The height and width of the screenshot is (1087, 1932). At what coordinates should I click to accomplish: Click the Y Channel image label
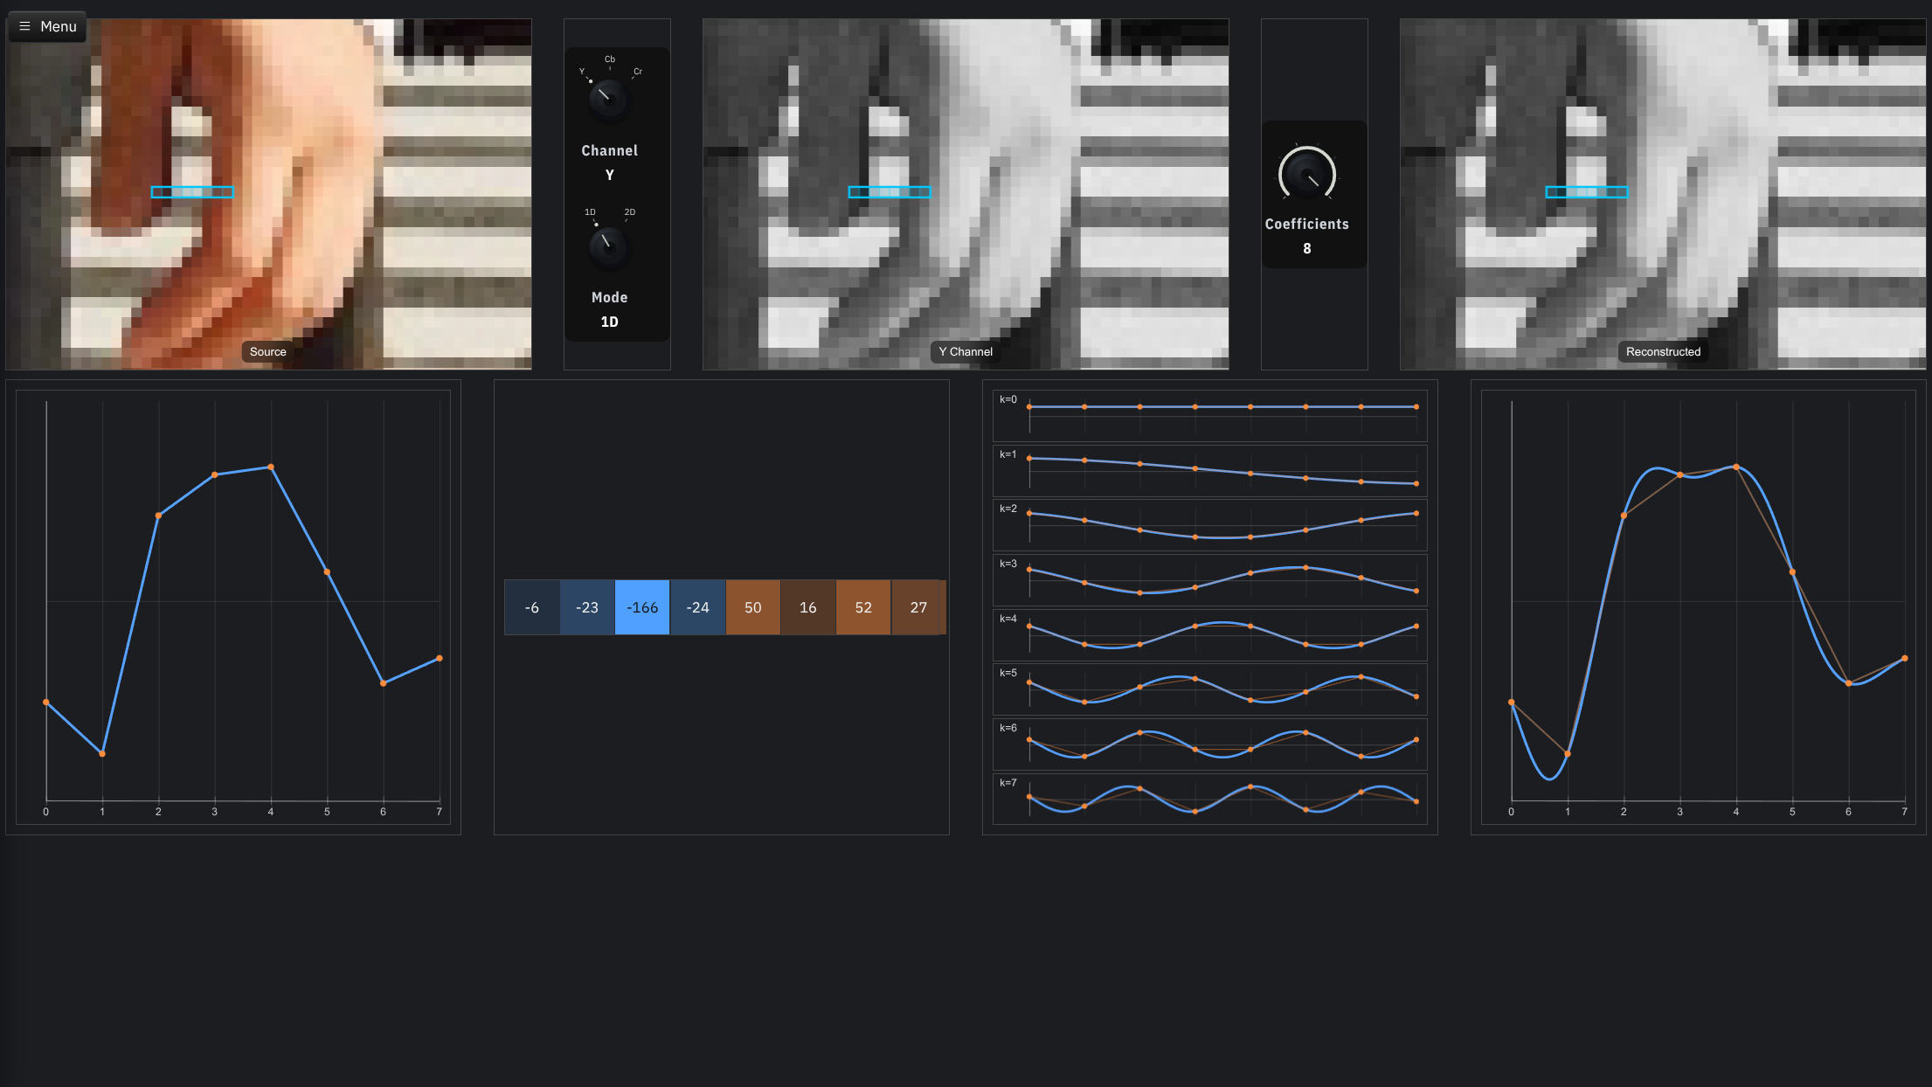pos(966,351)
